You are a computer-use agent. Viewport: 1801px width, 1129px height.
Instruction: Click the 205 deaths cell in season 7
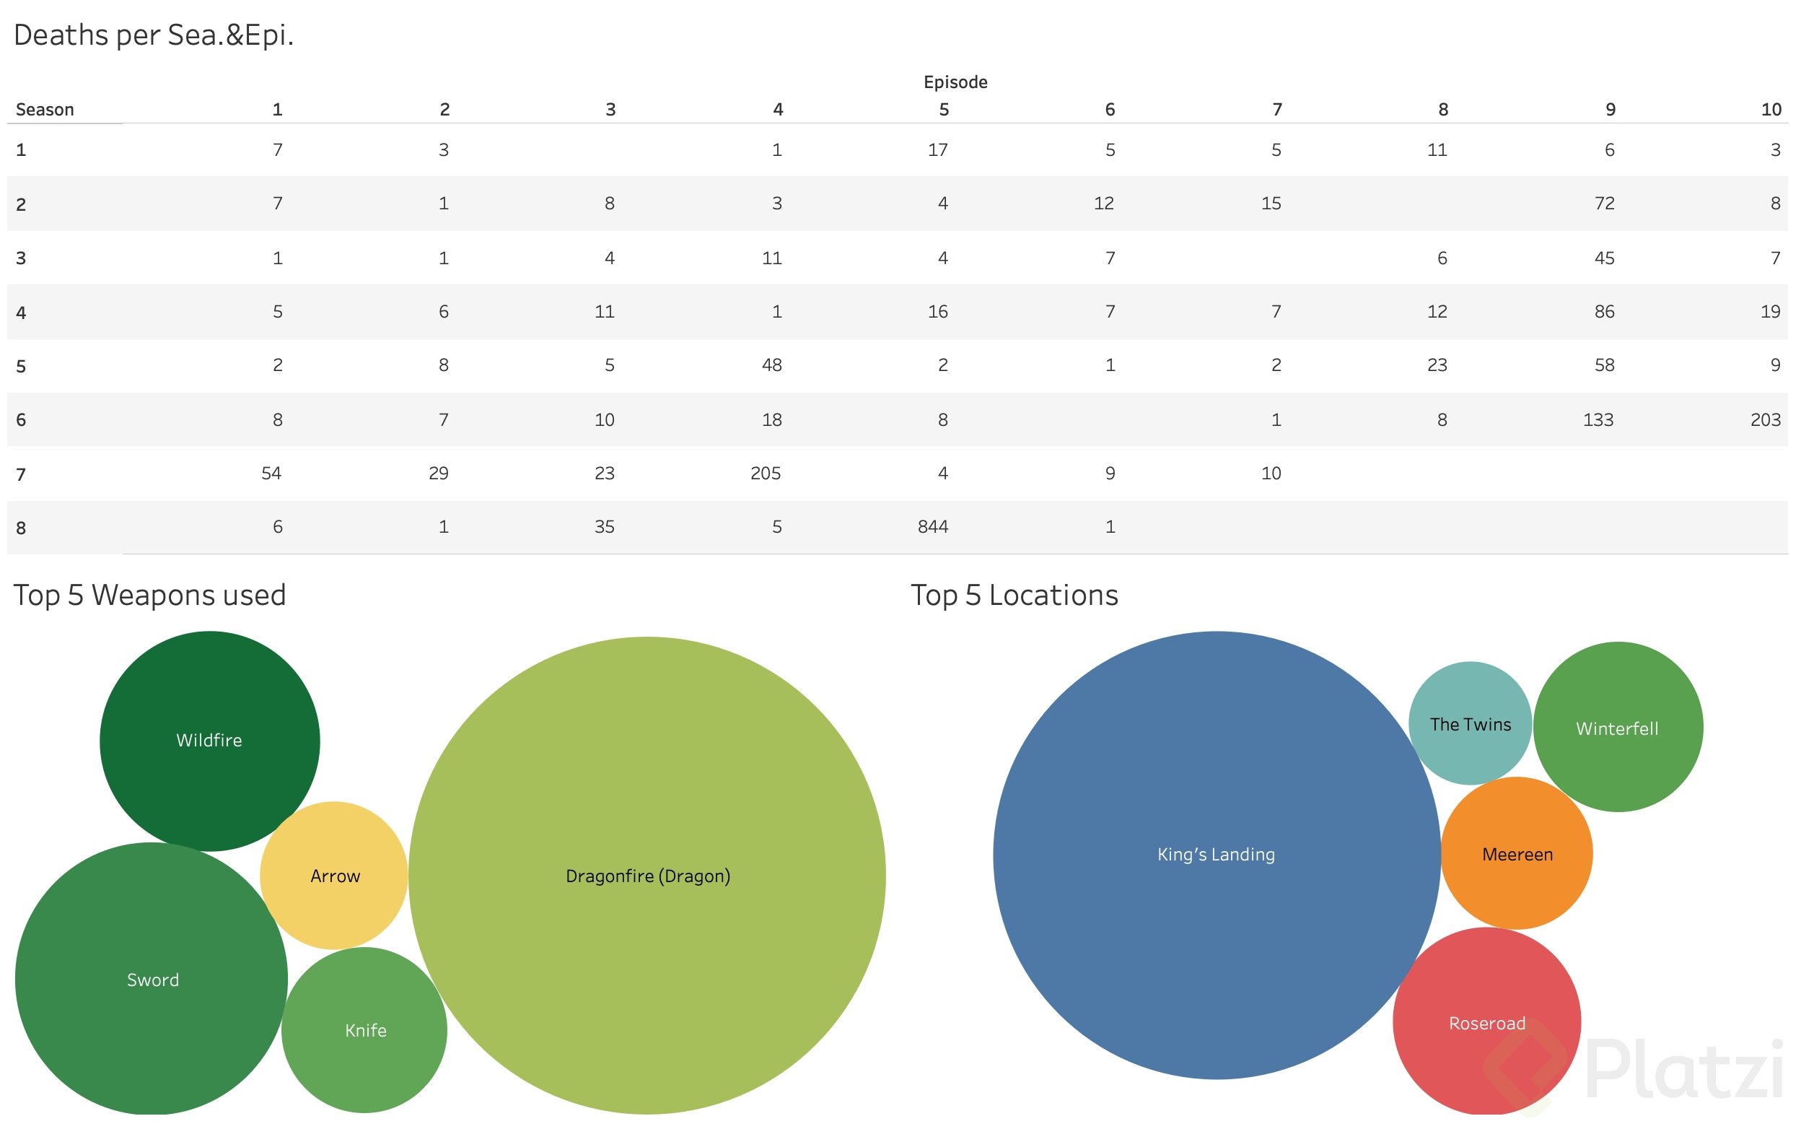point(765,473)
